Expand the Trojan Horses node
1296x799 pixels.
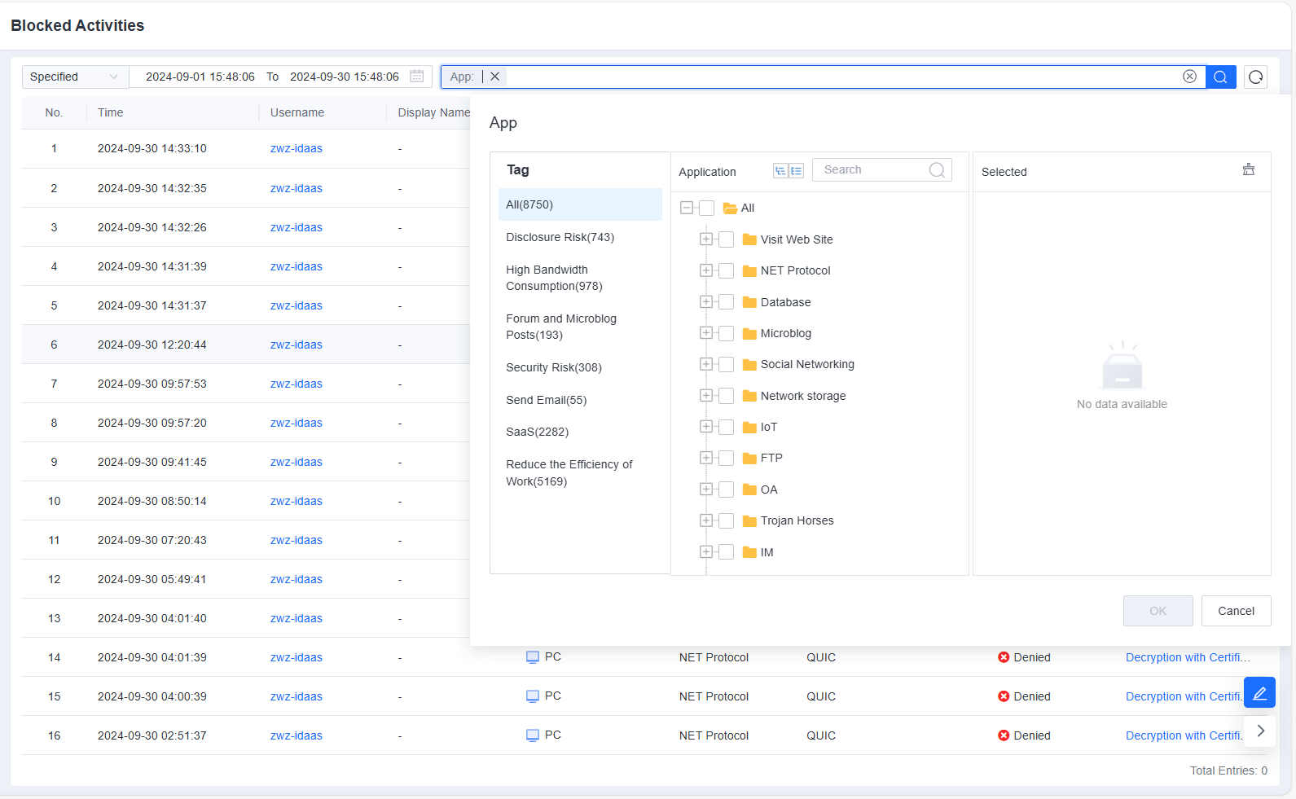(706, 520)
